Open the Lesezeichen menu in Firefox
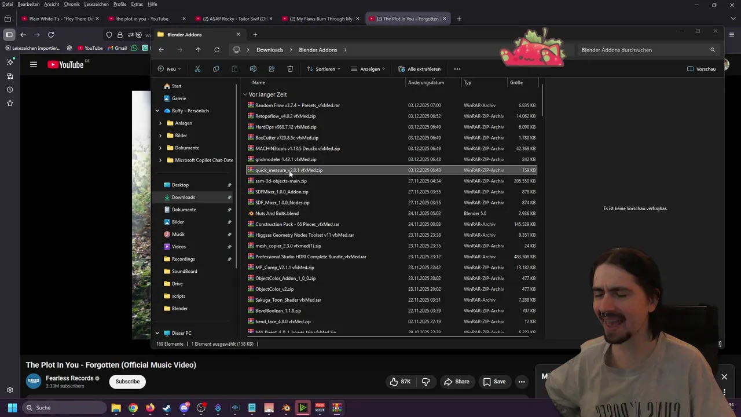This screenshot has height=417, width=741. [97, 4]
